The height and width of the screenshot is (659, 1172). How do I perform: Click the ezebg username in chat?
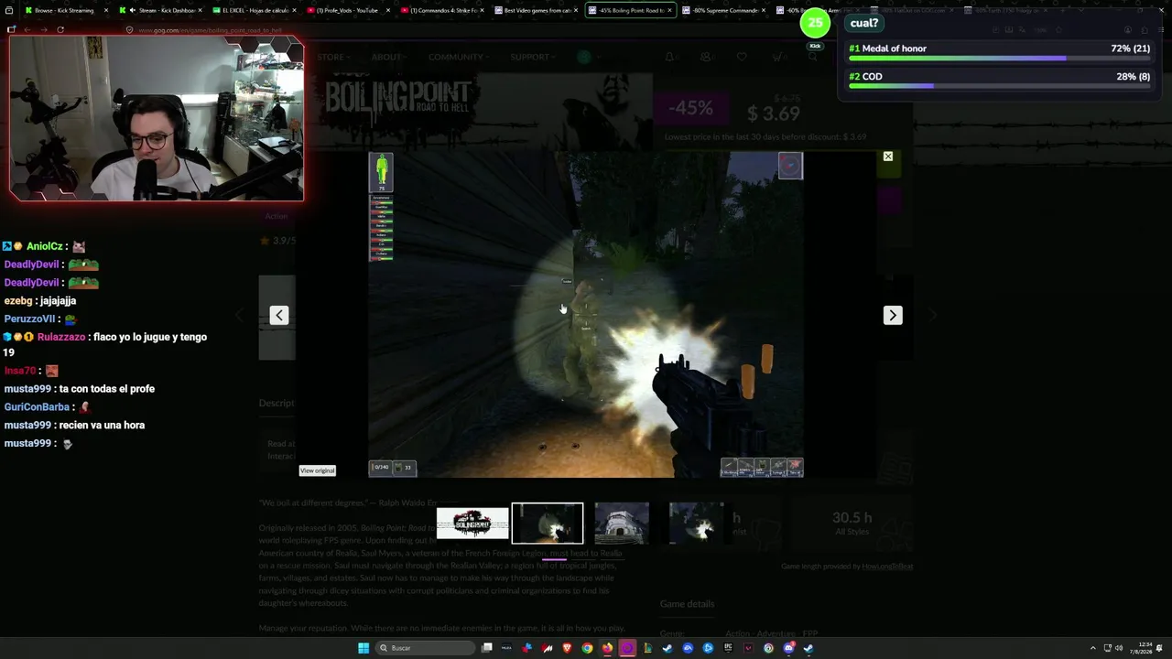coord(18,300)
